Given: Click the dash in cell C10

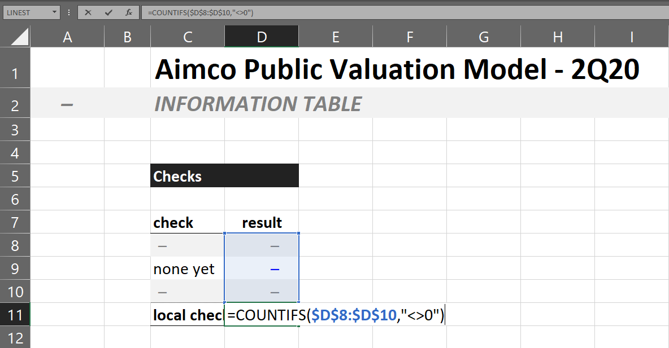Looking at the screenshot, I should pyautogui.click(x=162, y=292).
